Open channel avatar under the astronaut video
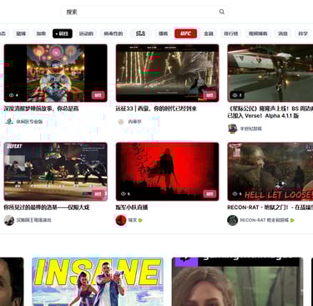Viewport: 313px width, 306px height. coord(9,121)
